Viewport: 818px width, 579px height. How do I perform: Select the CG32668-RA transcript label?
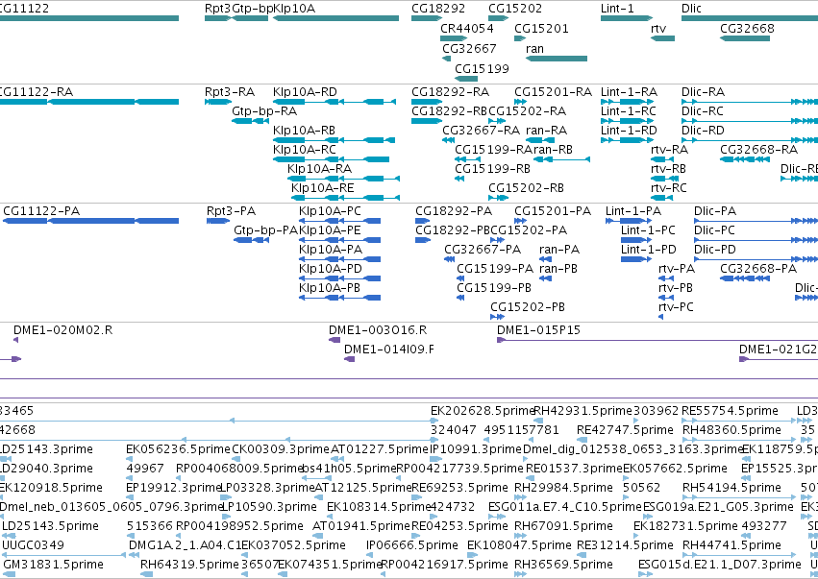(x=758, y=150)
